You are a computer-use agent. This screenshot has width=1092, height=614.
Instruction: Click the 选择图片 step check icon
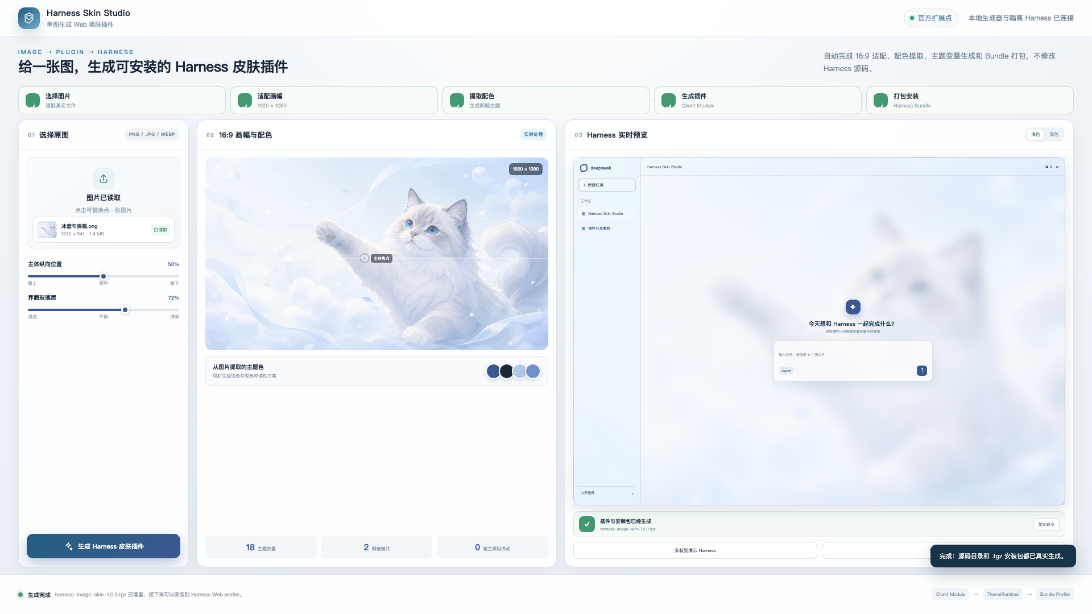pyautogui.click(x=33, y=101)
